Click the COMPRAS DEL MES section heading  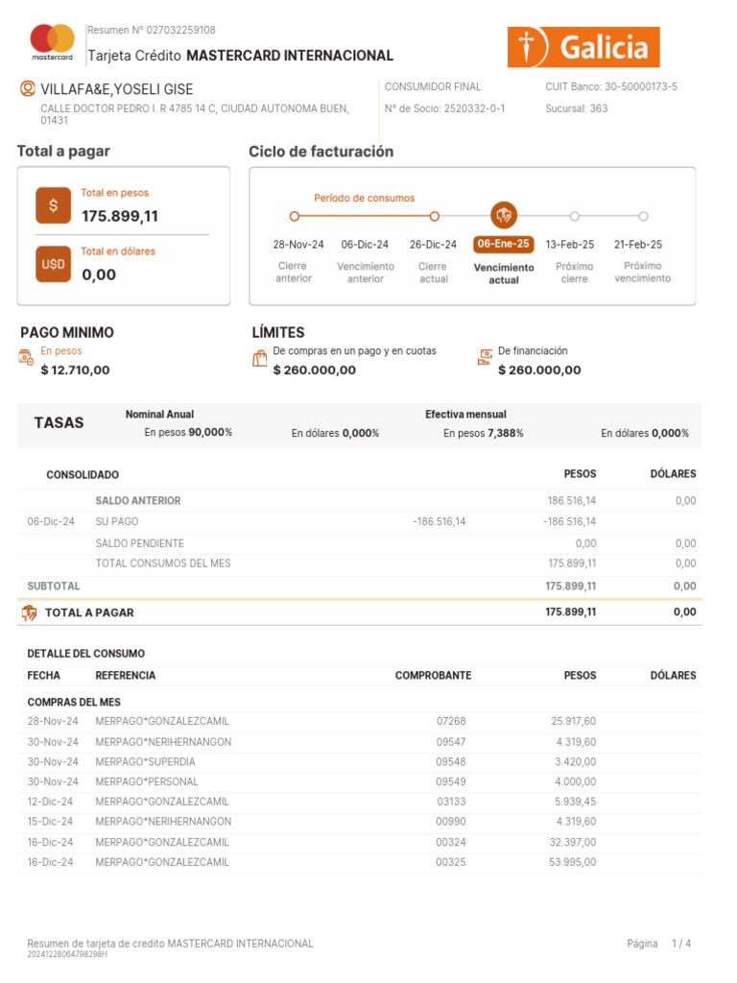point(74,702)
